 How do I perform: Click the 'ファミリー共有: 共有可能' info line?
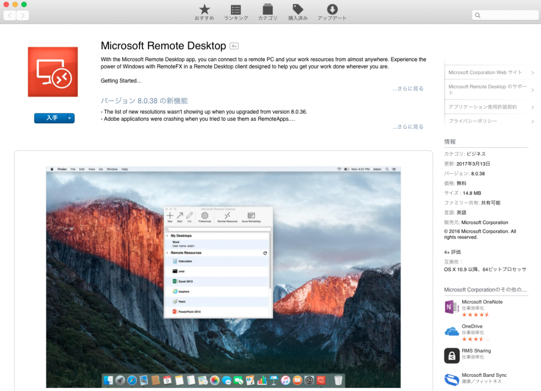472,203
